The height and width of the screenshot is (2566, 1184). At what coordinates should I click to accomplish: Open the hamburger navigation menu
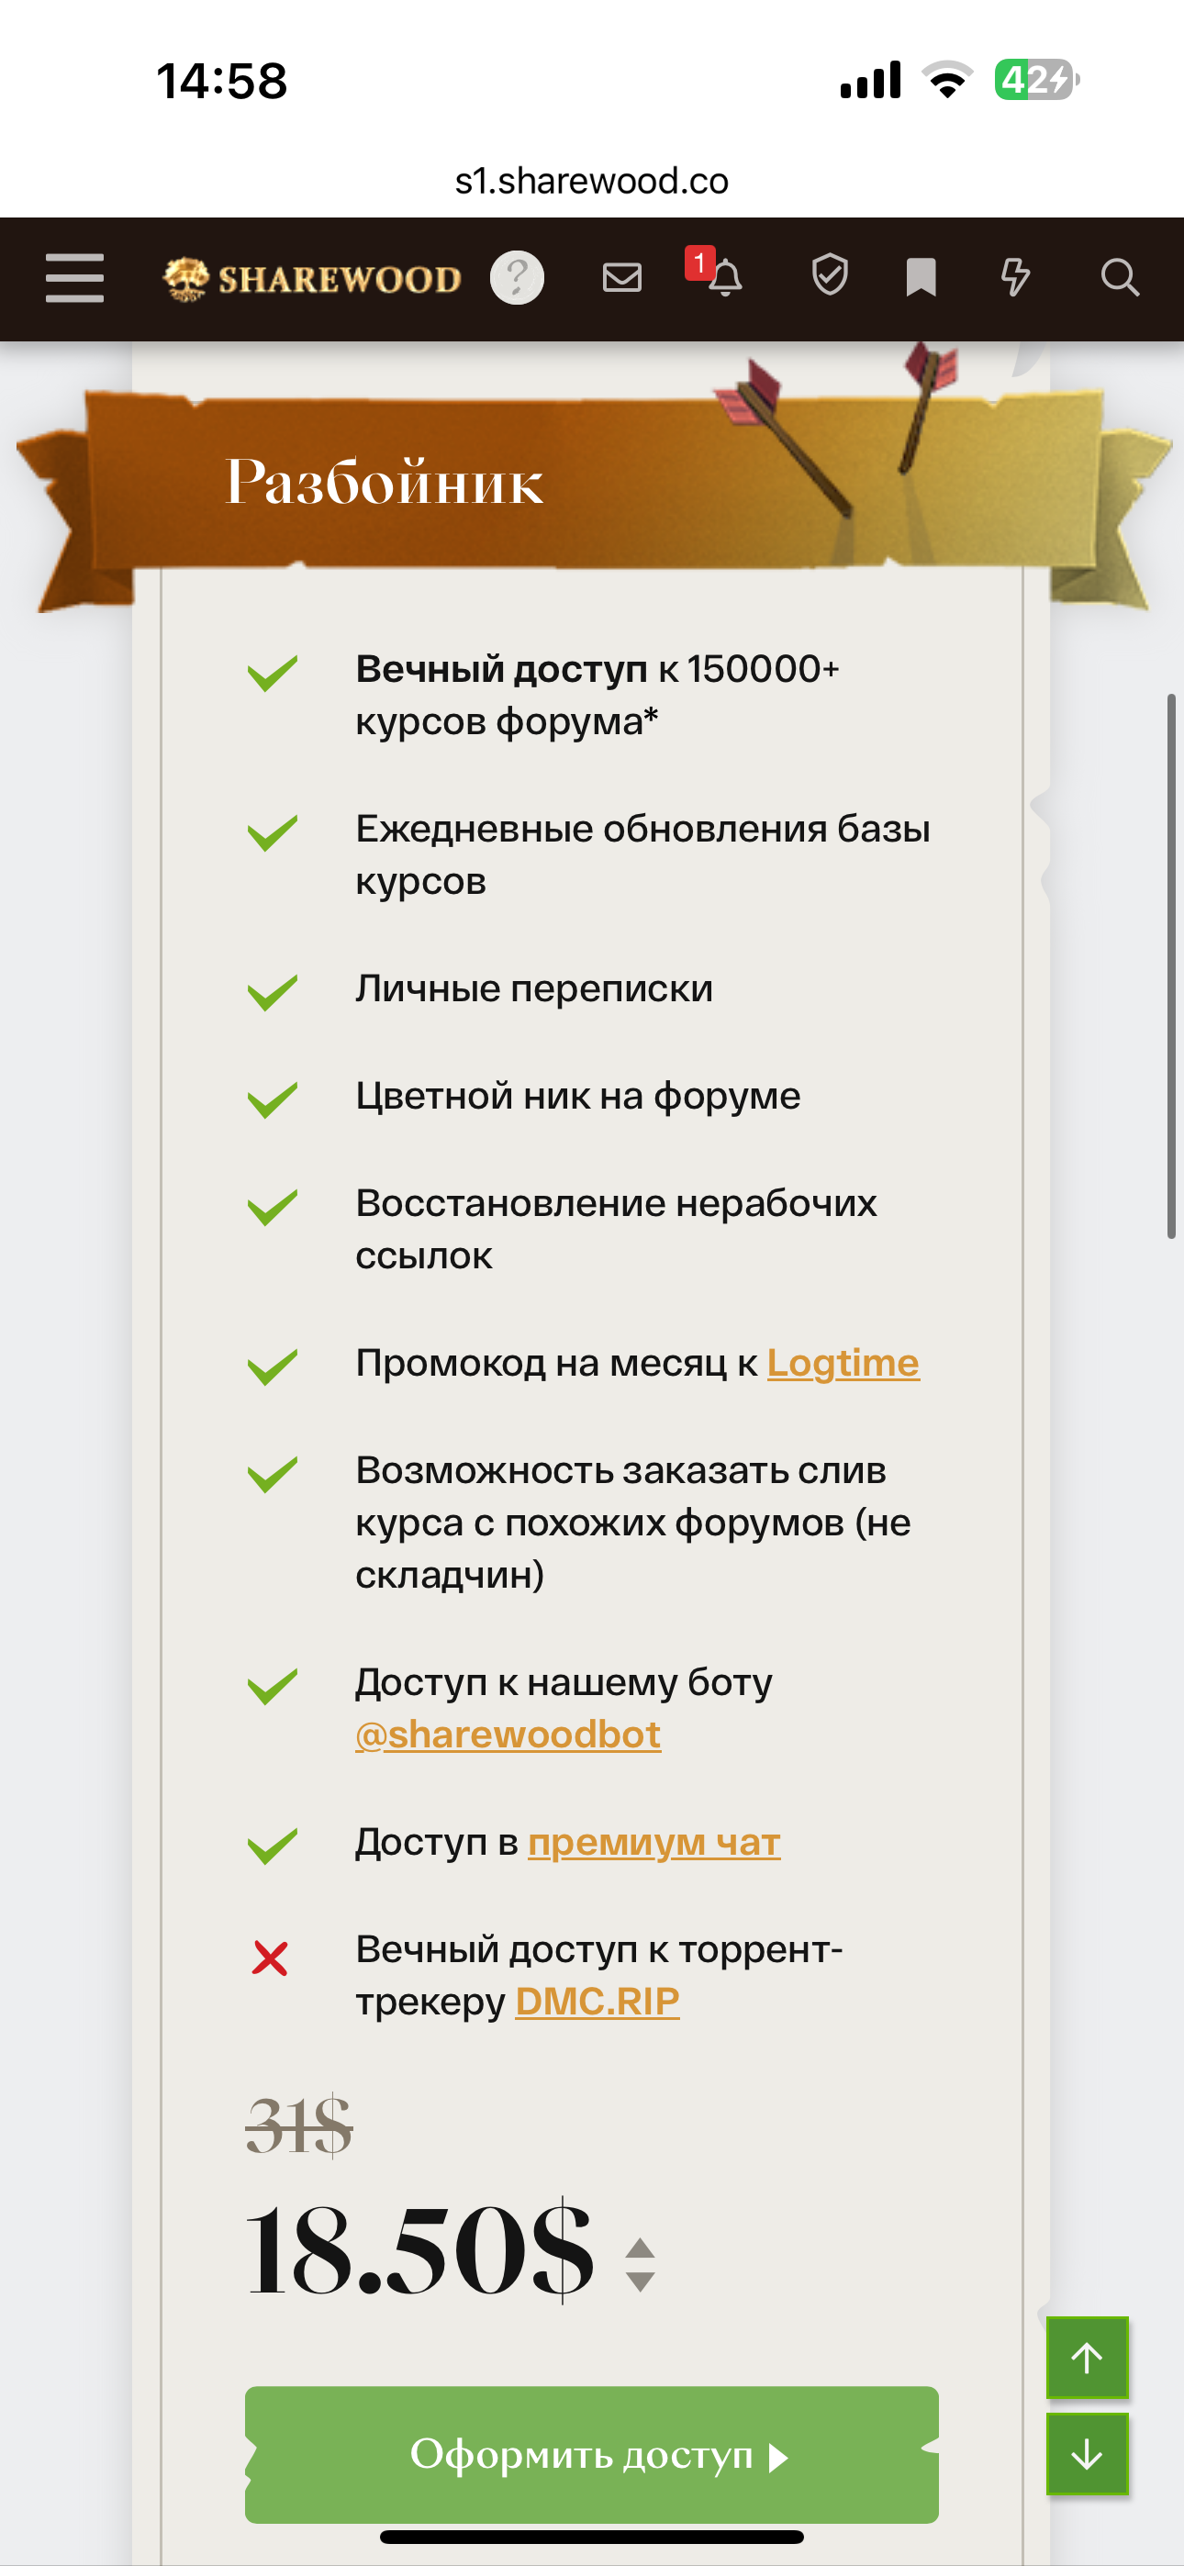[x=74, y=278]
